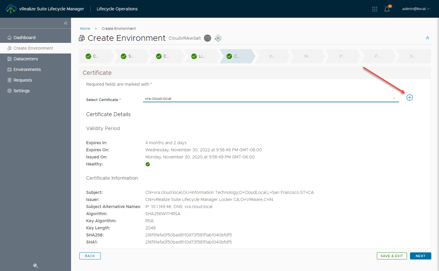Click the NEXT button
Image resolution: width=439 pixels, height=271 pixels.
(420, 256)
